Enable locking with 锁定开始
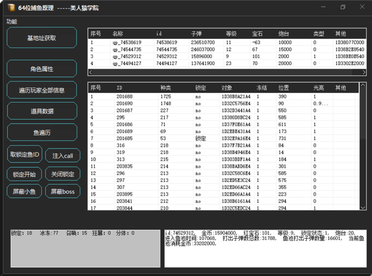The width and height of the screenshot is (372, 276). point(25,174)
